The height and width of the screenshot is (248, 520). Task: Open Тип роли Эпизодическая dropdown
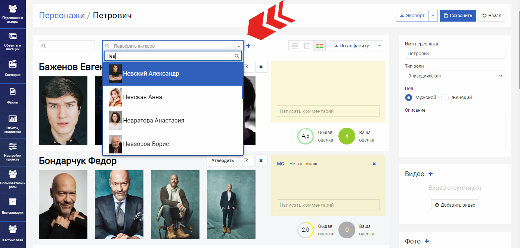(455, 76)
